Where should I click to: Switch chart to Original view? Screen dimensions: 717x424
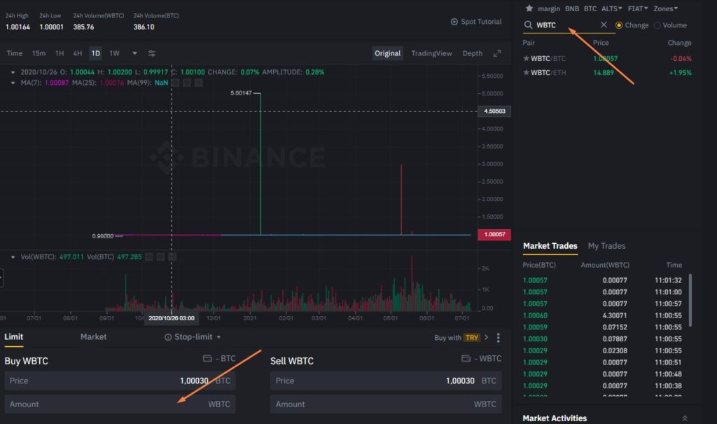point(387,53)
